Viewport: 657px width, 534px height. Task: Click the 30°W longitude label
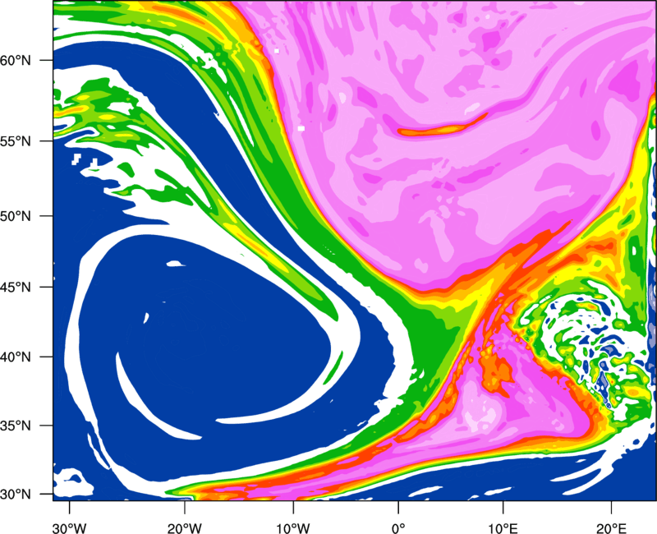click(x=69, y=528)
